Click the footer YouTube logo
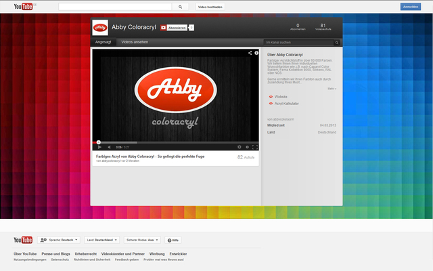The image size is (433, 271). (23, 240)
